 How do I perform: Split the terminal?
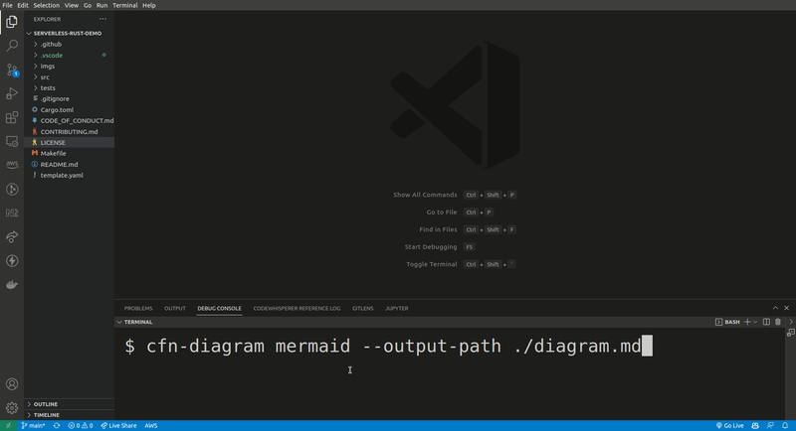(x=766, y=322)
